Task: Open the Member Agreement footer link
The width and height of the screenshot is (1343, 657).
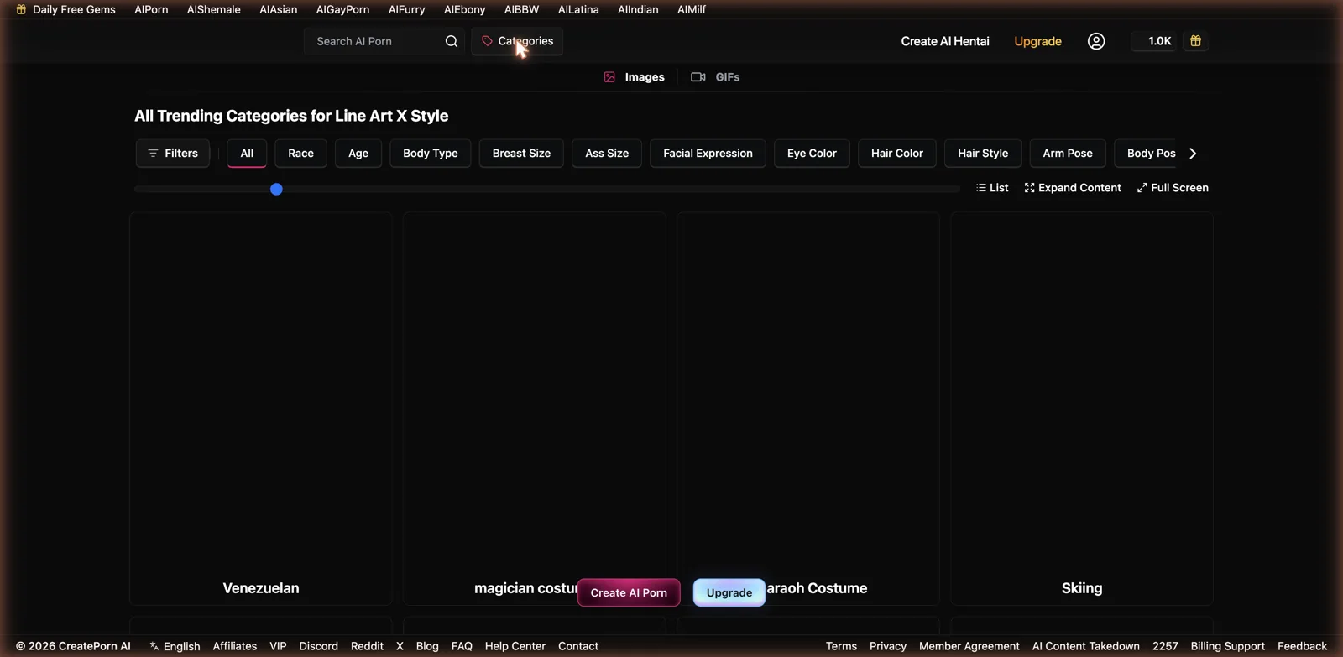Action: [x=969, y=646]
